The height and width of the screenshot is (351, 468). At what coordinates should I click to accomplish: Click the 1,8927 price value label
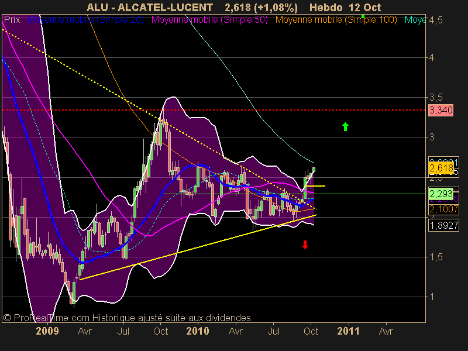tap(443, 225)
